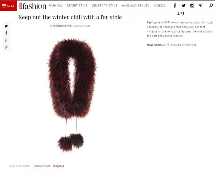Open Twitter profile from header icon
The width and height of the screenshot is (215, 171).
(183, 6)
